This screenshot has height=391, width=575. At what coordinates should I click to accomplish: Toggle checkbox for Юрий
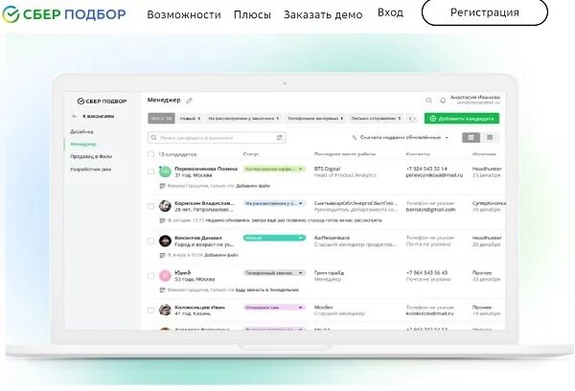tap(150, 275)
